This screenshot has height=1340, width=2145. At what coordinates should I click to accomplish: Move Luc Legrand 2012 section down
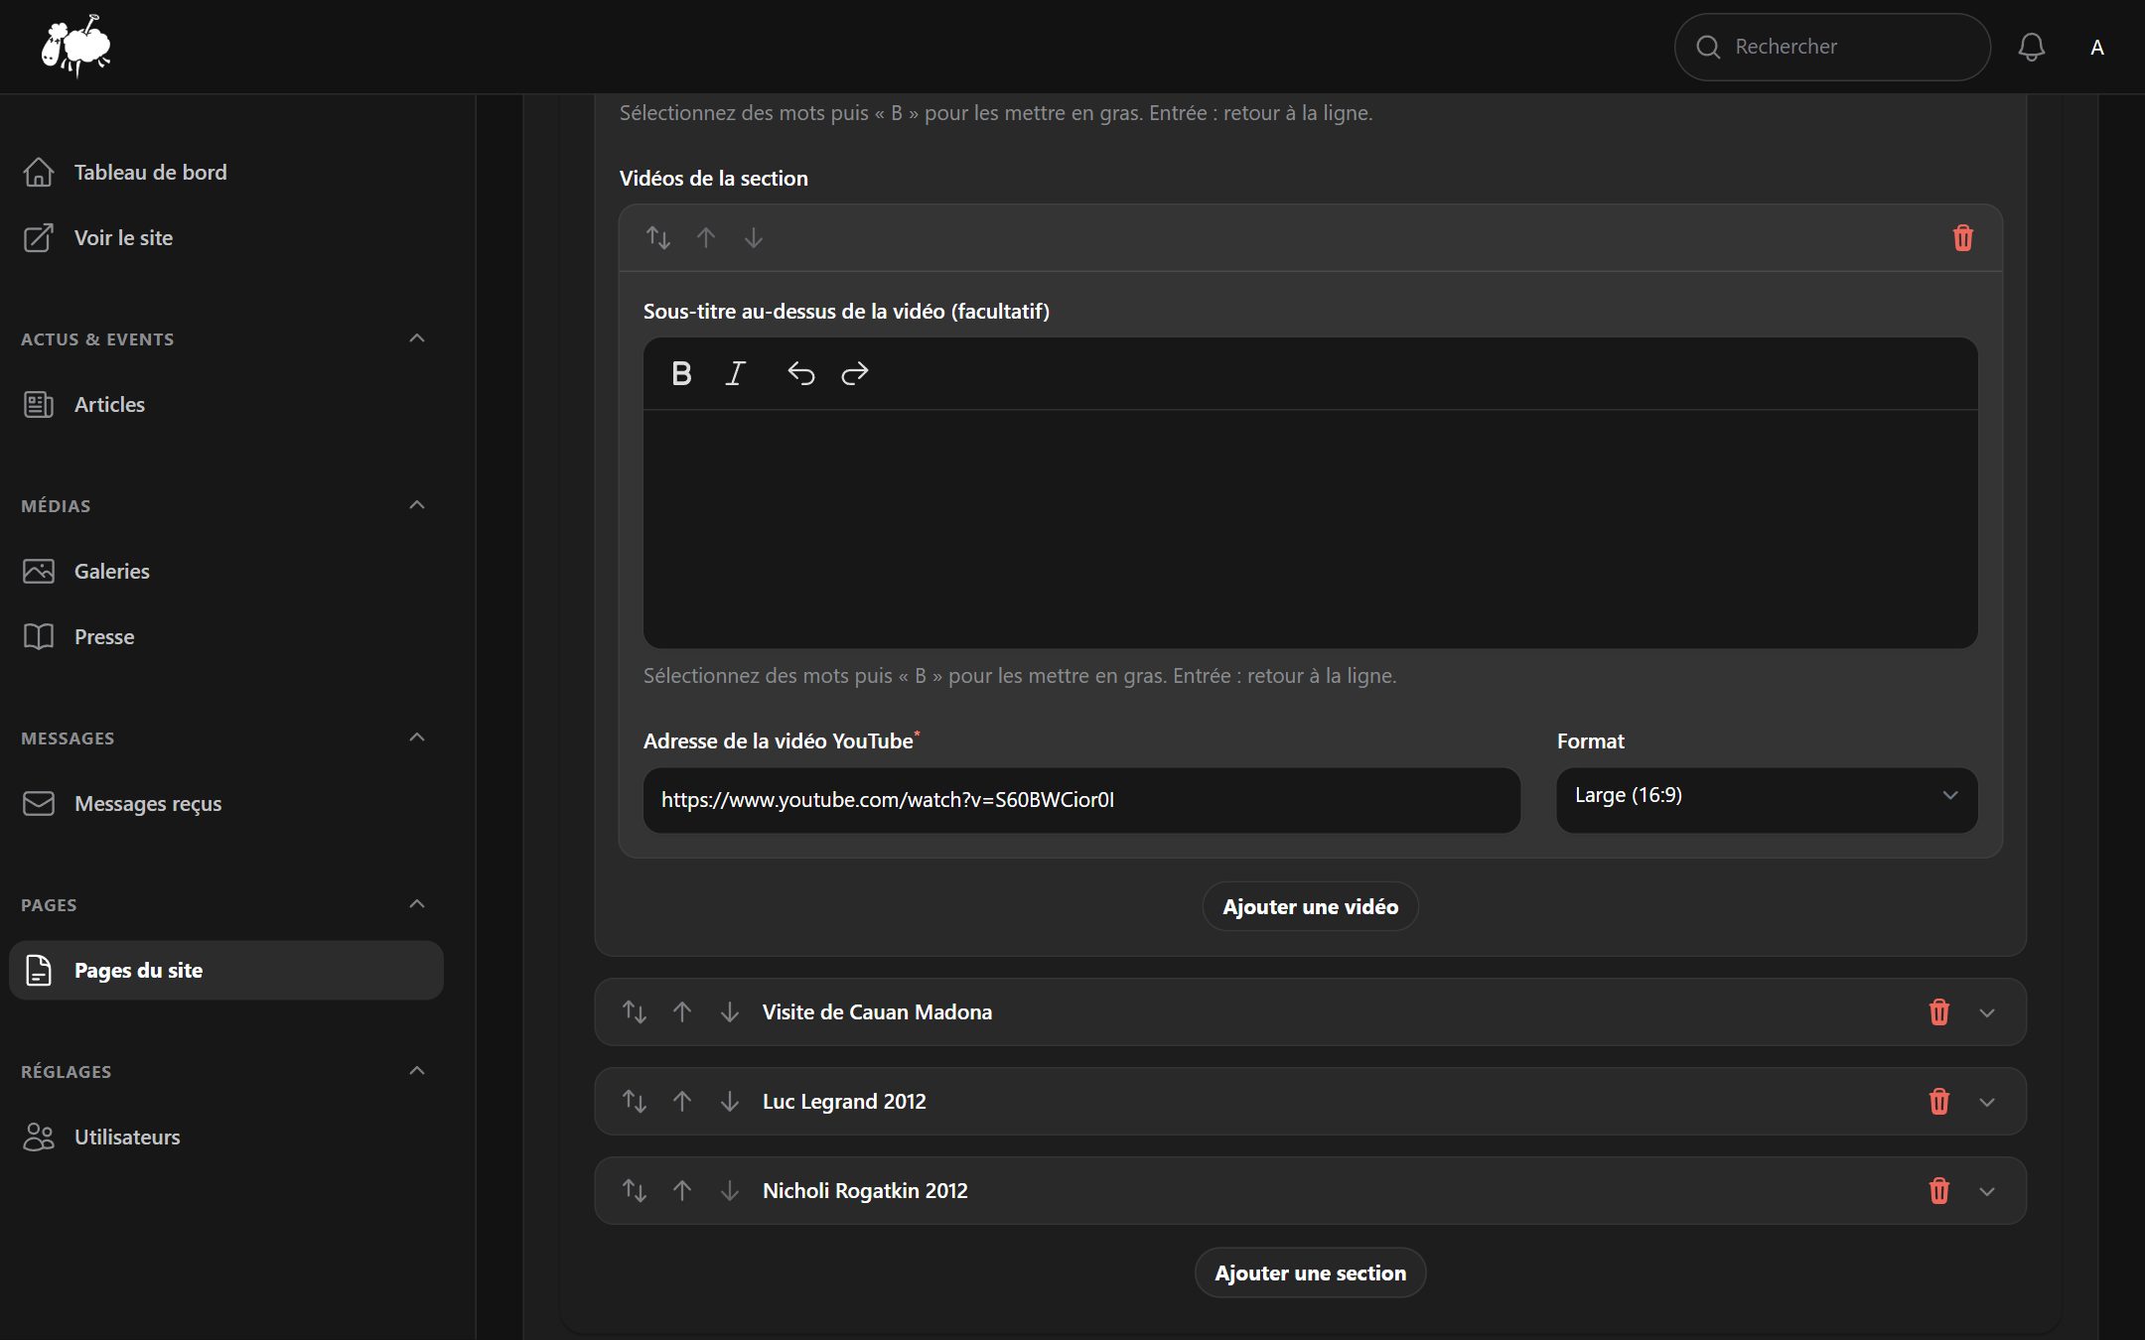click(730, 1101)
